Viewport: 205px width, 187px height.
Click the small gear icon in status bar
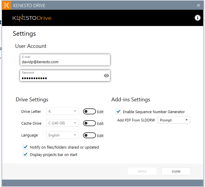[5, 184]
